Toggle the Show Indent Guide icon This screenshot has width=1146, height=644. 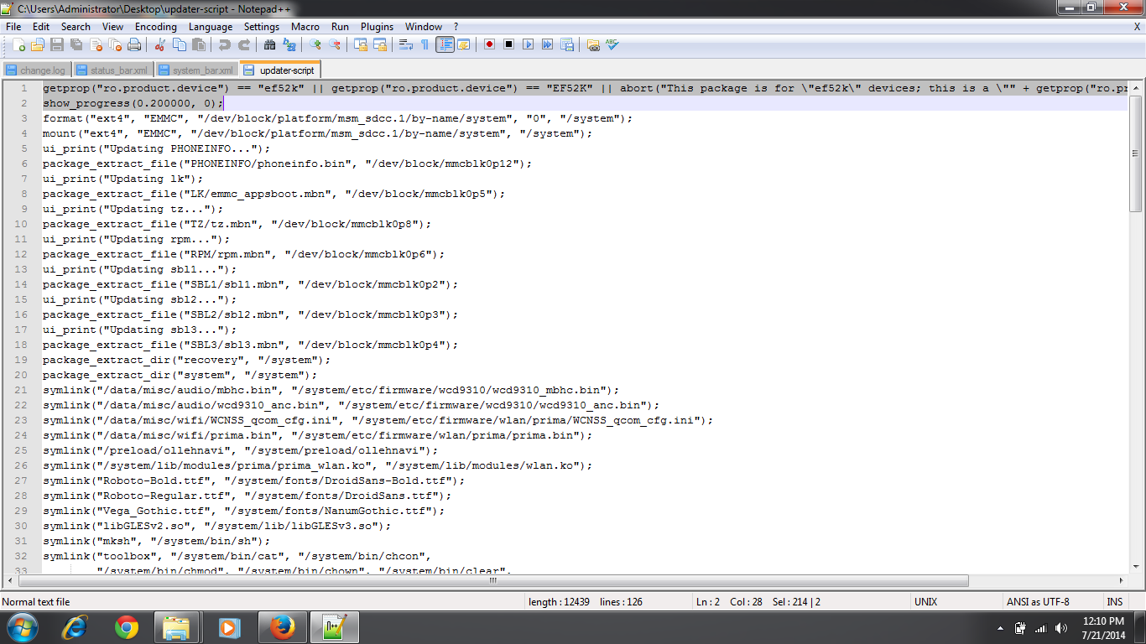click(445, 44)
